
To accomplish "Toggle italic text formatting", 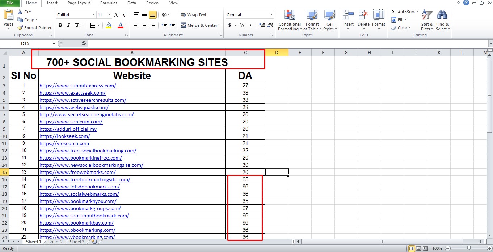I will coord(68,25).
